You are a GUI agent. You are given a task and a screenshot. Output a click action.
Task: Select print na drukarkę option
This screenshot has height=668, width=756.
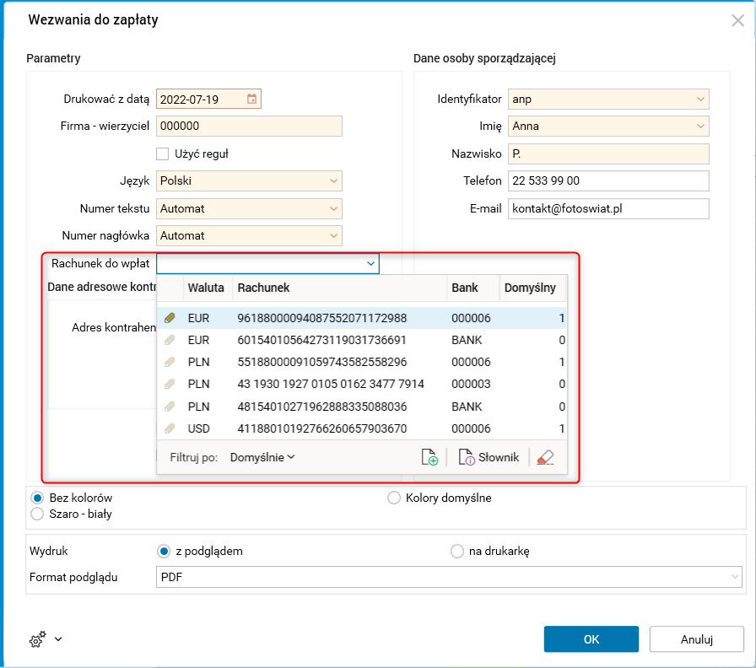(x=457, y=552)
